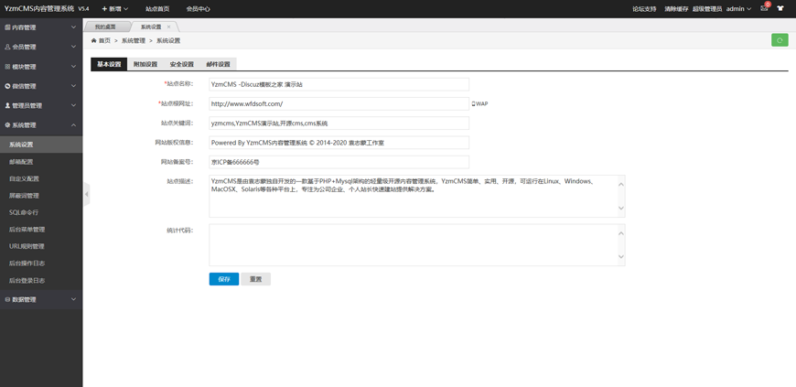Open 后台登录日志 in the sidebar

click(x=41, y=280)
